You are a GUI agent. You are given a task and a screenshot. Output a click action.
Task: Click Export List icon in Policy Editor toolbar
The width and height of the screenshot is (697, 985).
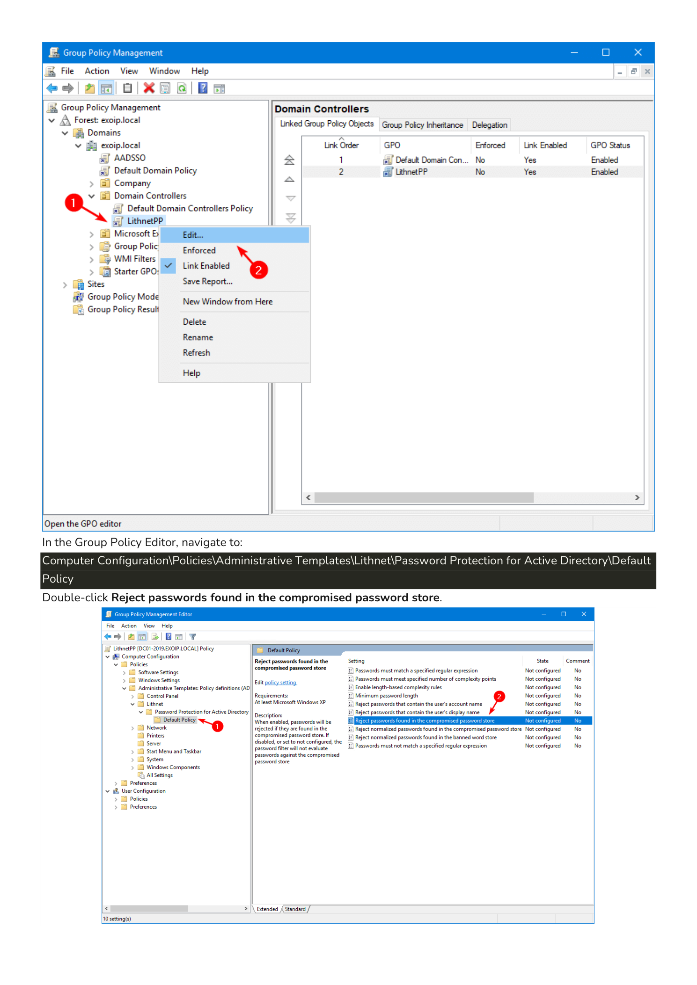[155, 636]
